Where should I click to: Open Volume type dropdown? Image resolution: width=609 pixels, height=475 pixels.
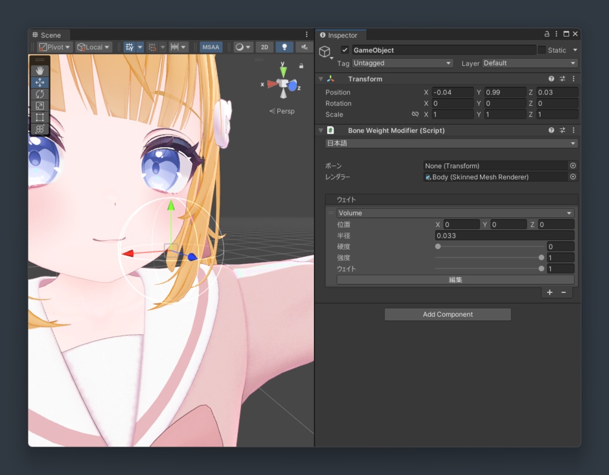click(x=455, y=213)
